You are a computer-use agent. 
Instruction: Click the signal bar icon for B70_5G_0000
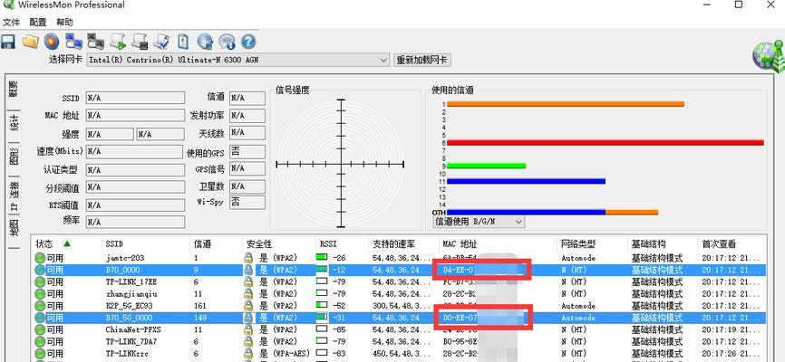(322, 318)
